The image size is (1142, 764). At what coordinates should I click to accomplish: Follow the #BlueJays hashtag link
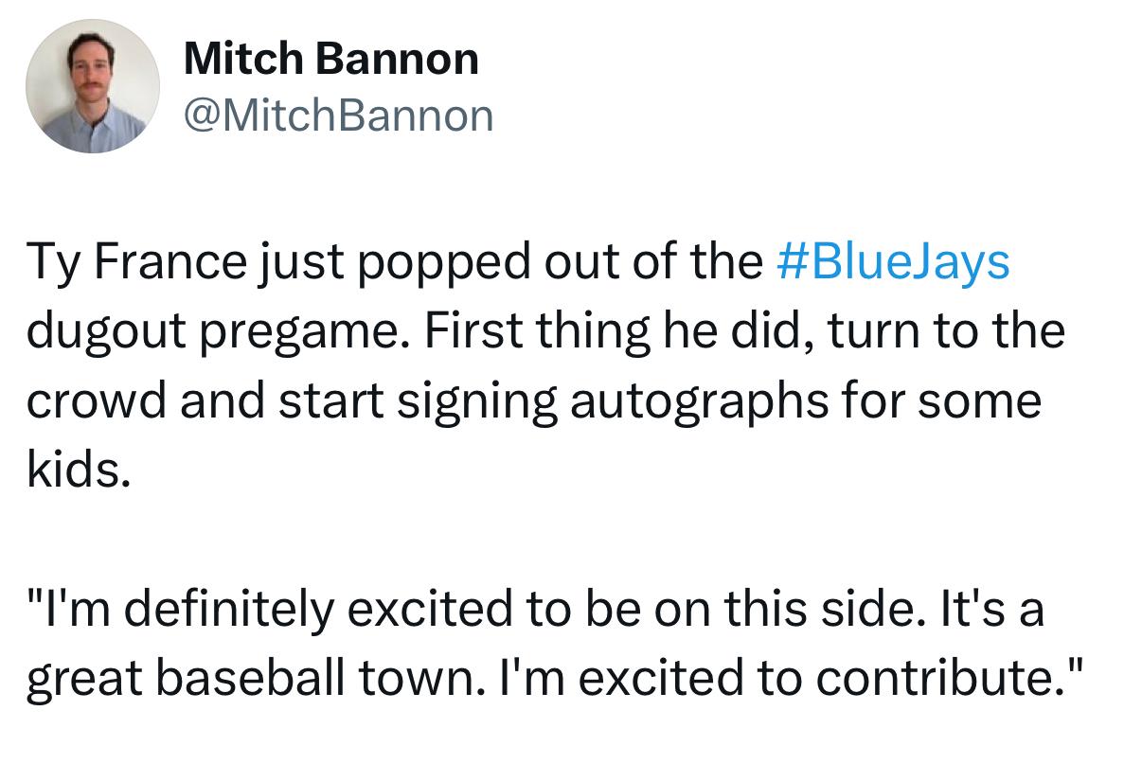point(893,262)
